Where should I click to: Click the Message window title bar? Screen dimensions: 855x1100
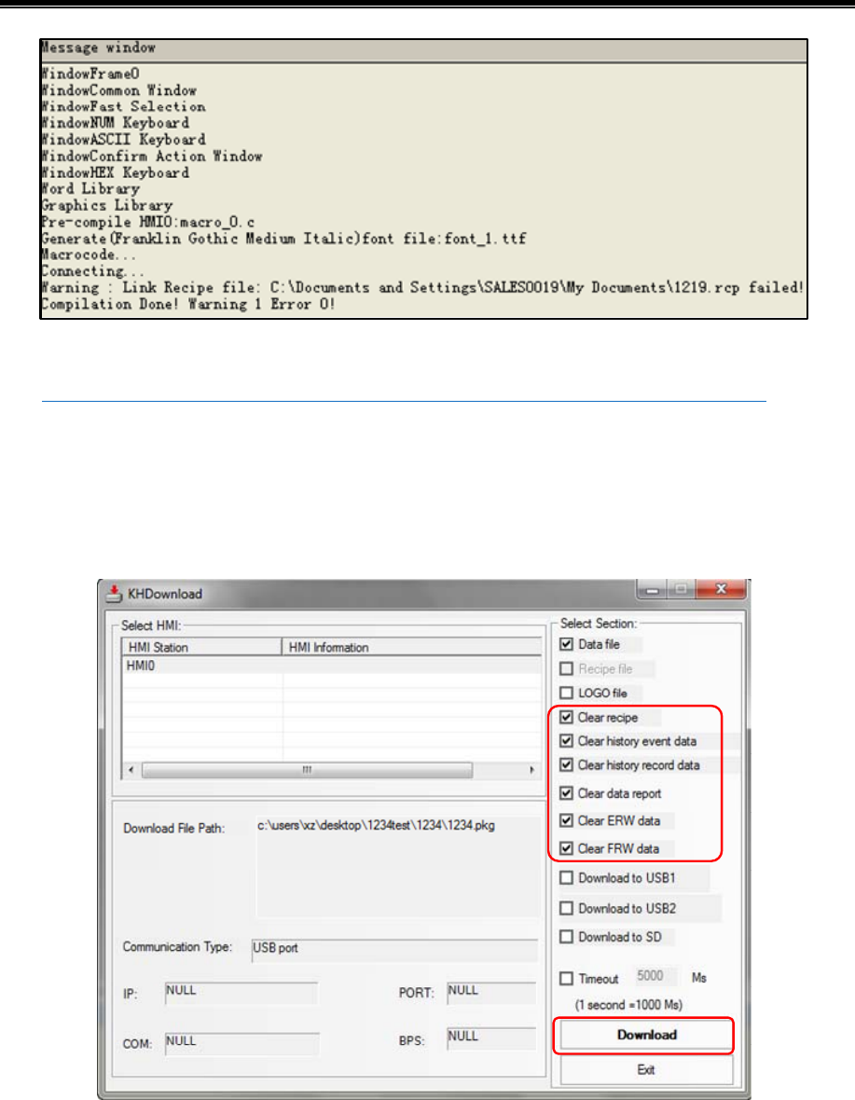pos(423,49)
